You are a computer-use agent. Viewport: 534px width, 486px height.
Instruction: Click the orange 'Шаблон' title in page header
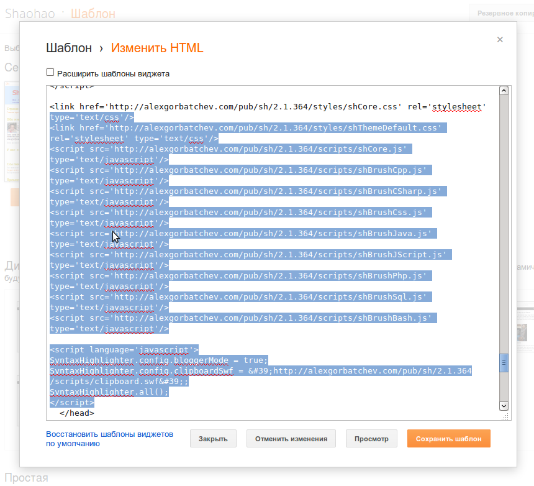[93, 14]
